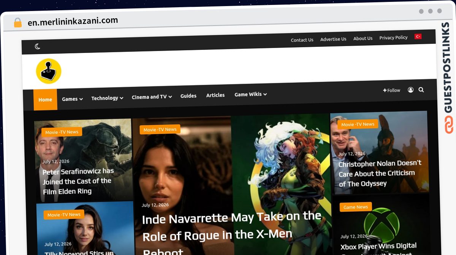
Task: Click Movie-TV News tag on Tilly Norwood card
Action: [64, 215]
